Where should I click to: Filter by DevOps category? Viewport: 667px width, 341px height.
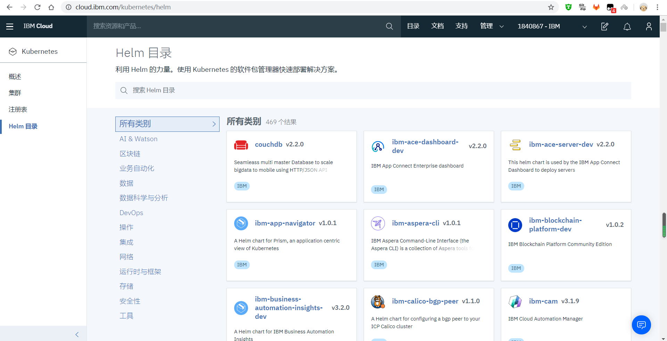point(131,213)
